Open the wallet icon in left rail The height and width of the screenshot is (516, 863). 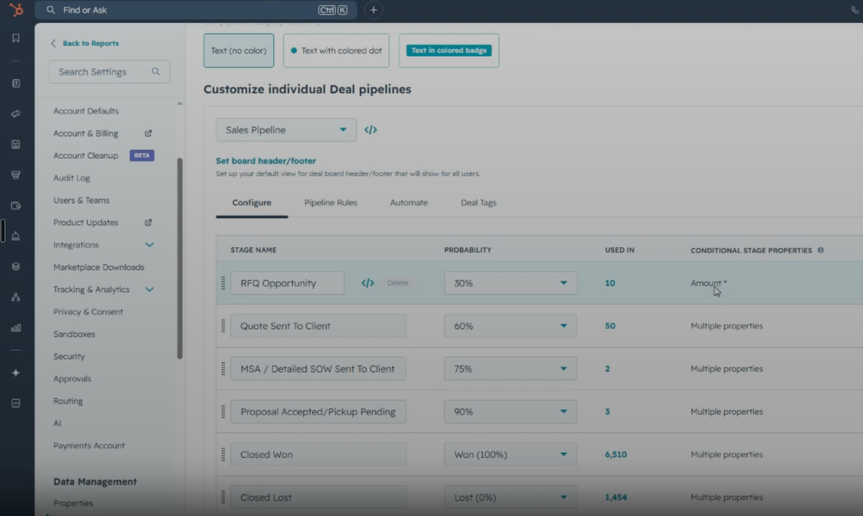pos(16,205)
